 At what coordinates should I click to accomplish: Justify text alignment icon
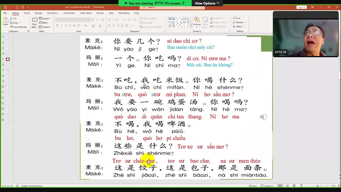pyautogui.click(x=123, y=25)
